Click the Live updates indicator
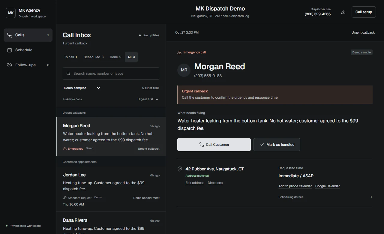The height and width of the screenshot is (234, 384). pyautogui.click(x=149, y=35)
